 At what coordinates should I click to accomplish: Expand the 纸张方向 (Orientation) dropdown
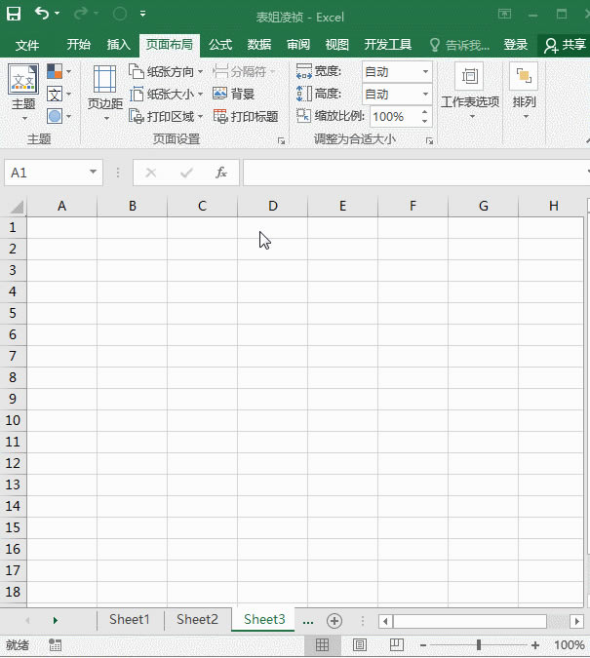point(201,71)
